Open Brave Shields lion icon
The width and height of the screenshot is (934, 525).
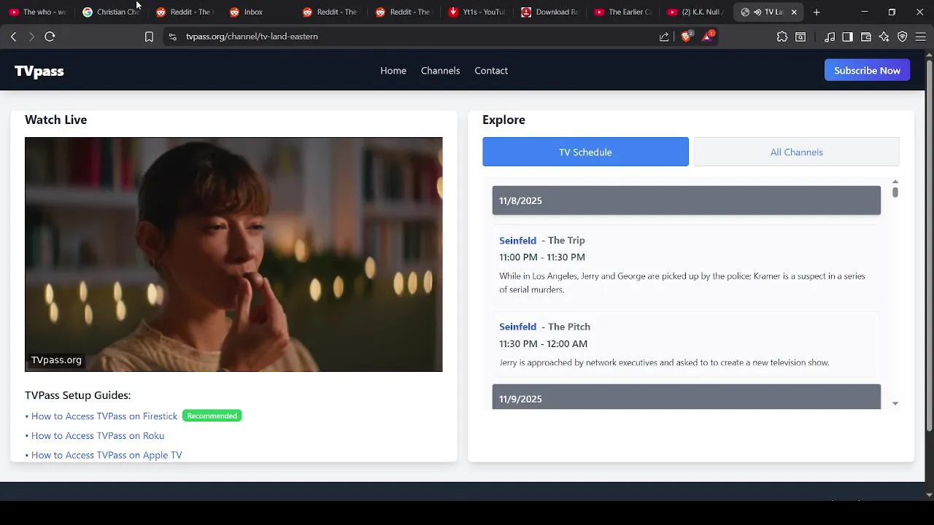coord(686,36)
